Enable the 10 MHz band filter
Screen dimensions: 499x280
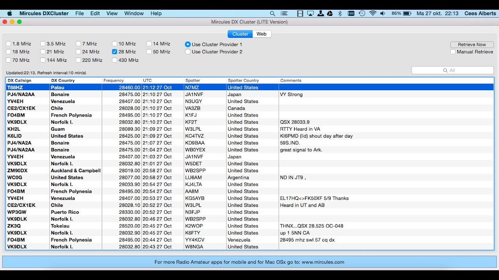(x=115, y=44)
